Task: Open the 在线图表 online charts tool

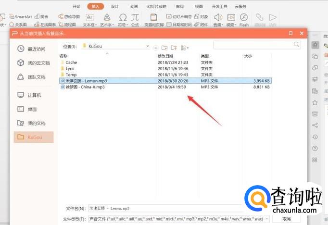Action: [45, 25]
